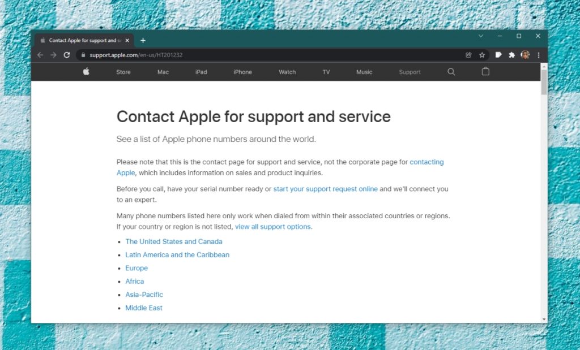The image size is (580, 350).
Task: Bookmark this page with the star icon
Action: [482, 55]
